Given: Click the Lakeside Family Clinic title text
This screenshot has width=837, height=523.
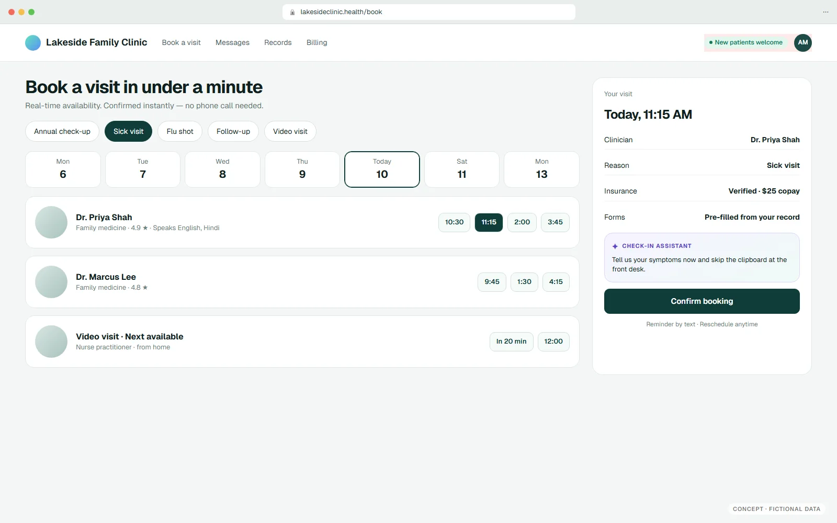Looking at the screenshot, I should 97,42.
